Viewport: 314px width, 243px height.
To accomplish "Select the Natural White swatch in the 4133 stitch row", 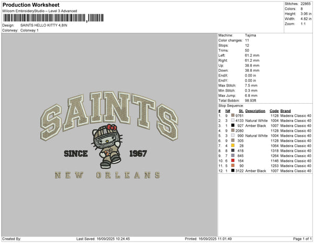I will [233, 120].
